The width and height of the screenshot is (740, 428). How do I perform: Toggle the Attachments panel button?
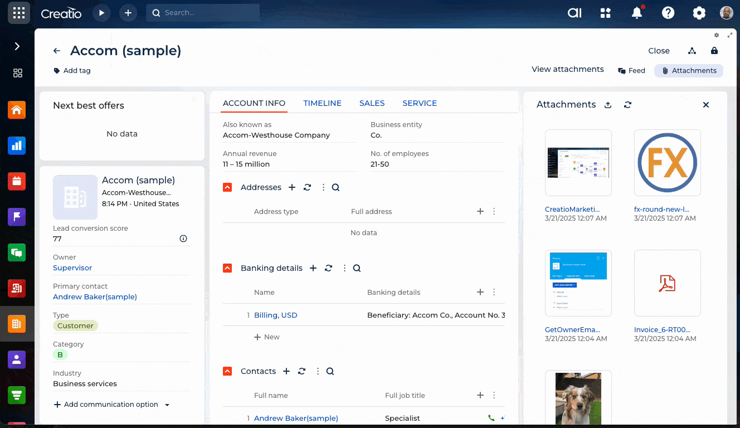pyautogui.click(x=689, y=71)
